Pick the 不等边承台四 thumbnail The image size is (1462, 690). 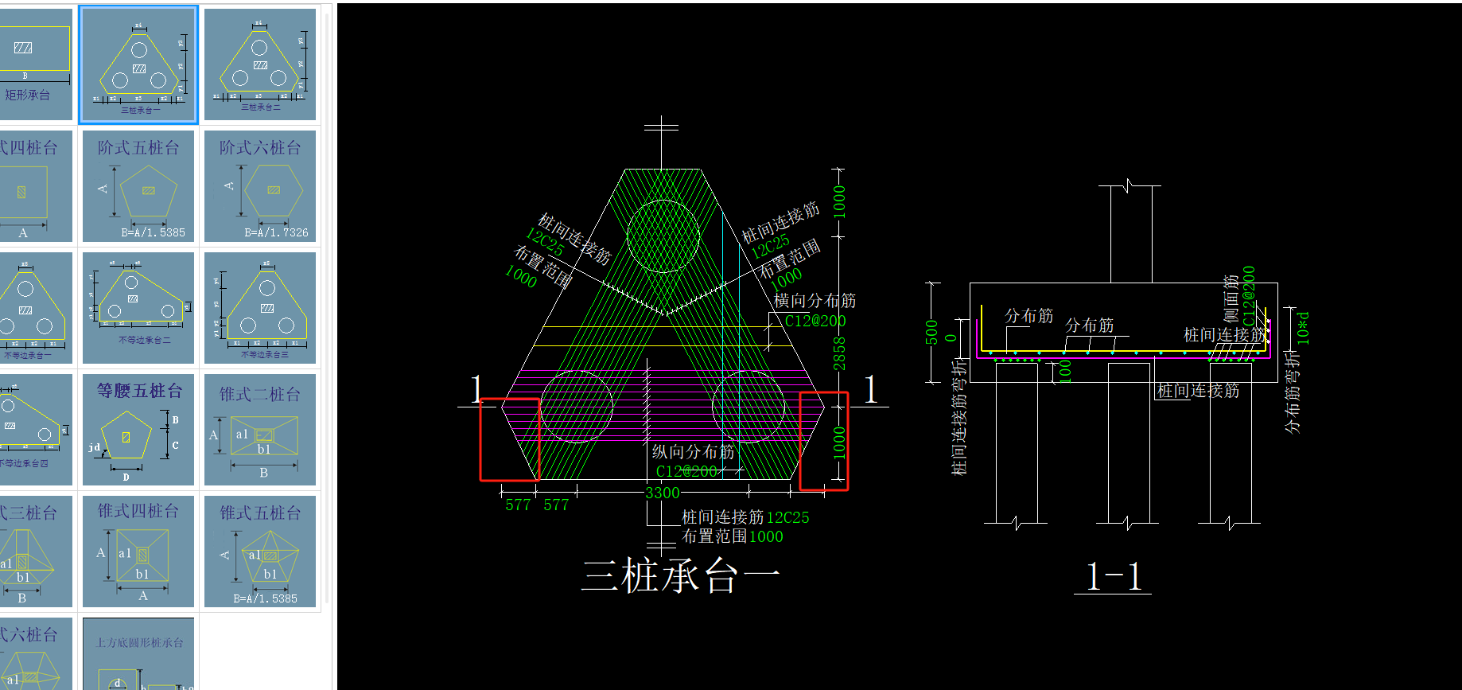coord(36,430)
